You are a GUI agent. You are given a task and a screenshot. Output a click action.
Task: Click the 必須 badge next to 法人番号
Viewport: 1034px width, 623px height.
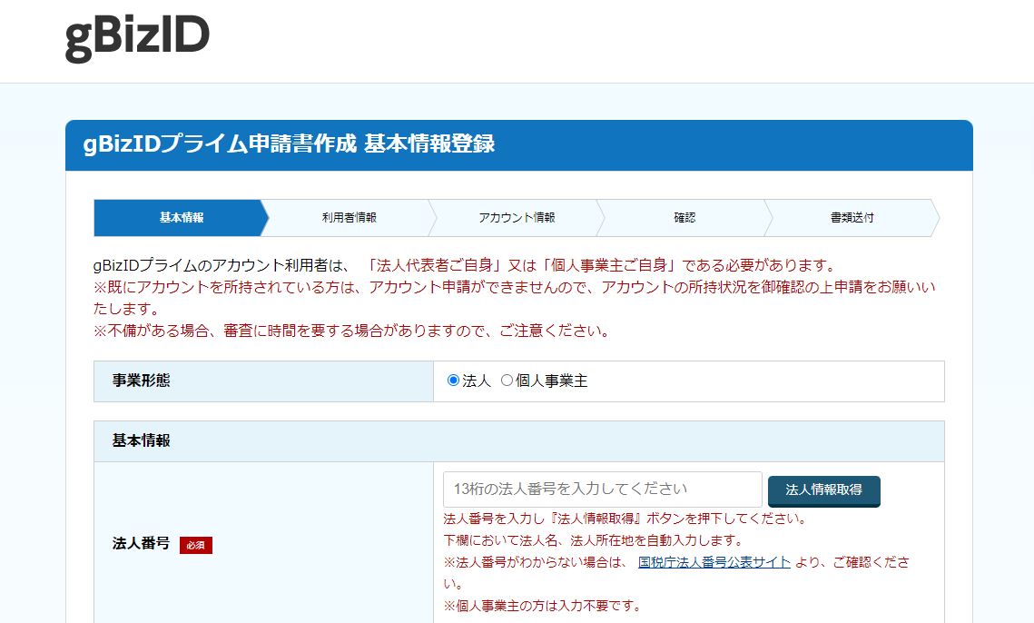point(196,545)
